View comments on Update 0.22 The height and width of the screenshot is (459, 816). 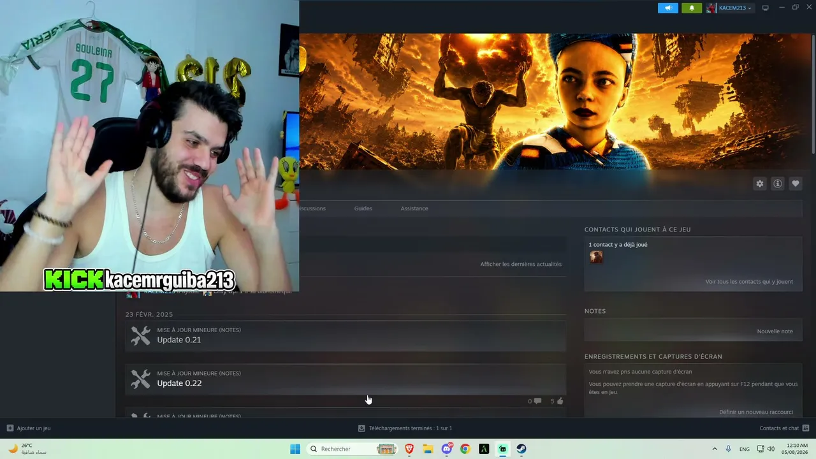[534, 401]
